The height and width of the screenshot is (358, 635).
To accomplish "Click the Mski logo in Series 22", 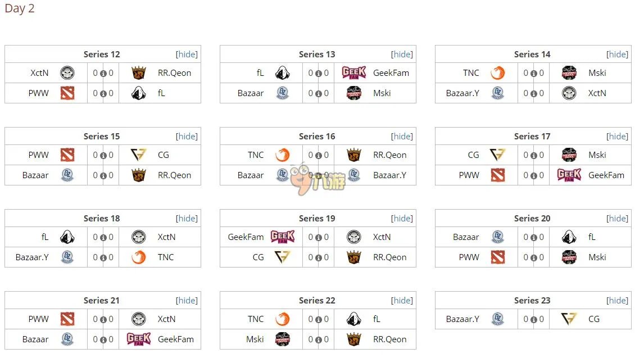I will 283,339.
